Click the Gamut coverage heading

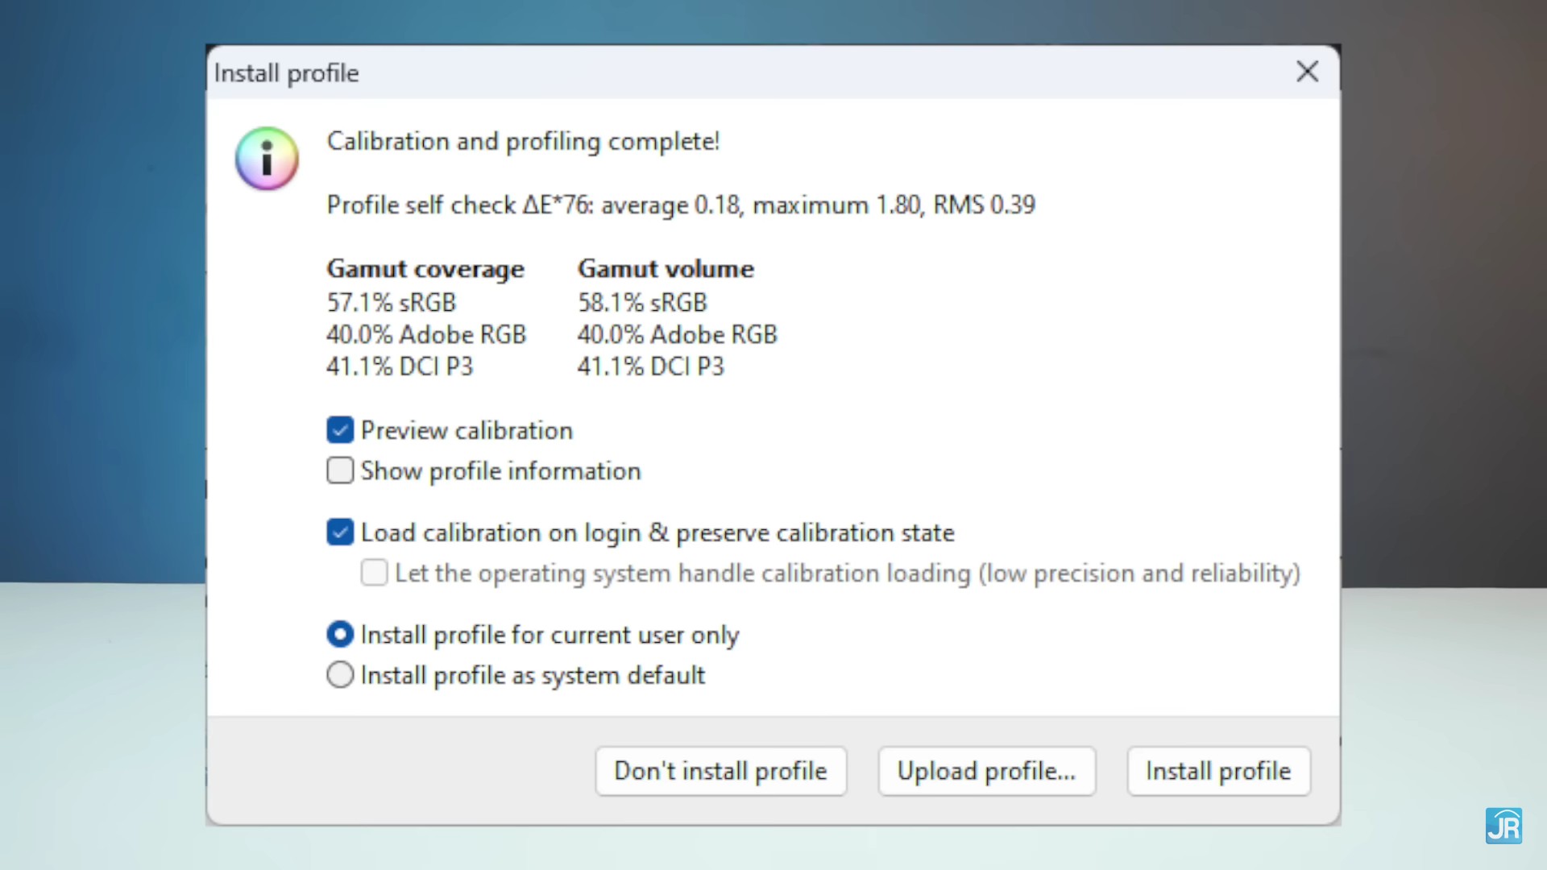pyautogui.click(x=425, y=269)
